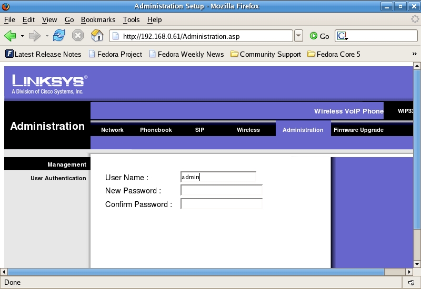The image size is (421, 289).
Task: Open the Bookmarks menu
Action: pyautogui.click(x=98, y=19)
